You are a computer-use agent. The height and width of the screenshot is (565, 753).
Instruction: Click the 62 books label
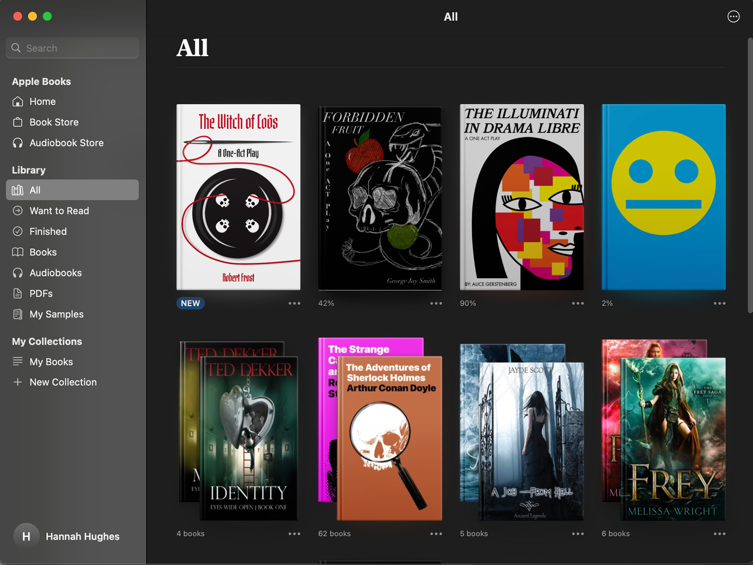pos(335,534)
